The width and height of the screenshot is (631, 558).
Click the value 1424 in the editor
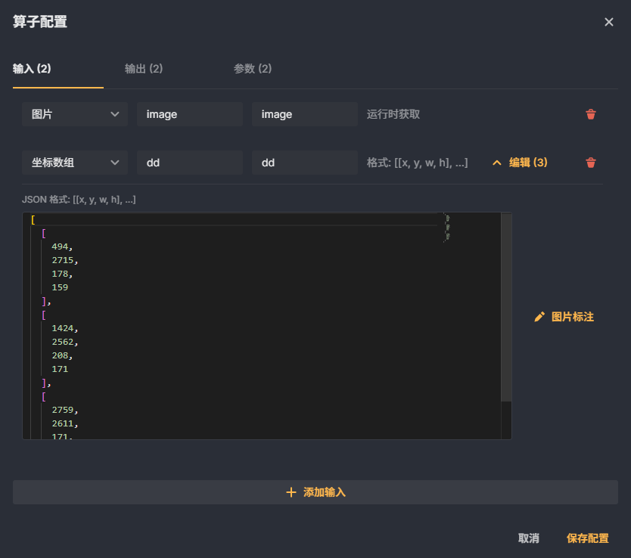click(62, 328)
